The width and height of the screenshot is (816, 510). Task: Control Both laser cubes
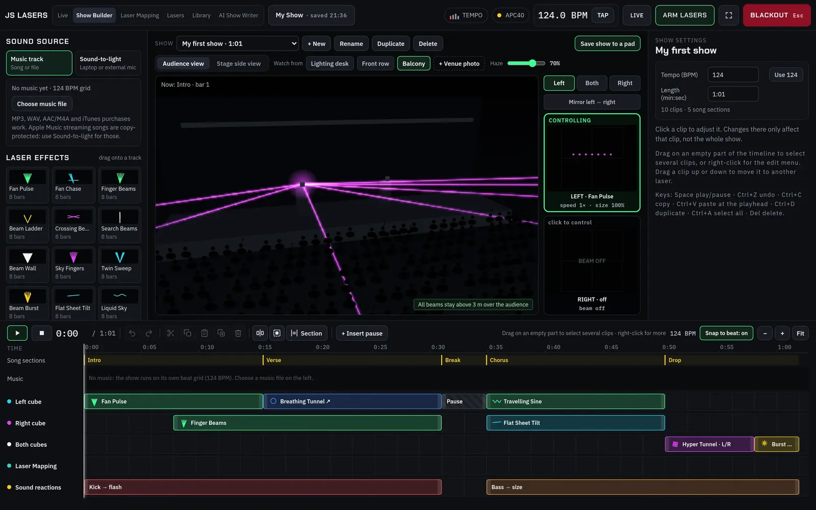click(592, 83)
